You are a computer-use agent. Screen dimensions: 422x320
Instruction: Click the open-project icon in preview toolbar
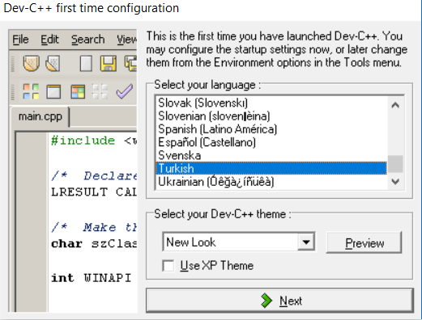[x=32, y=63]
